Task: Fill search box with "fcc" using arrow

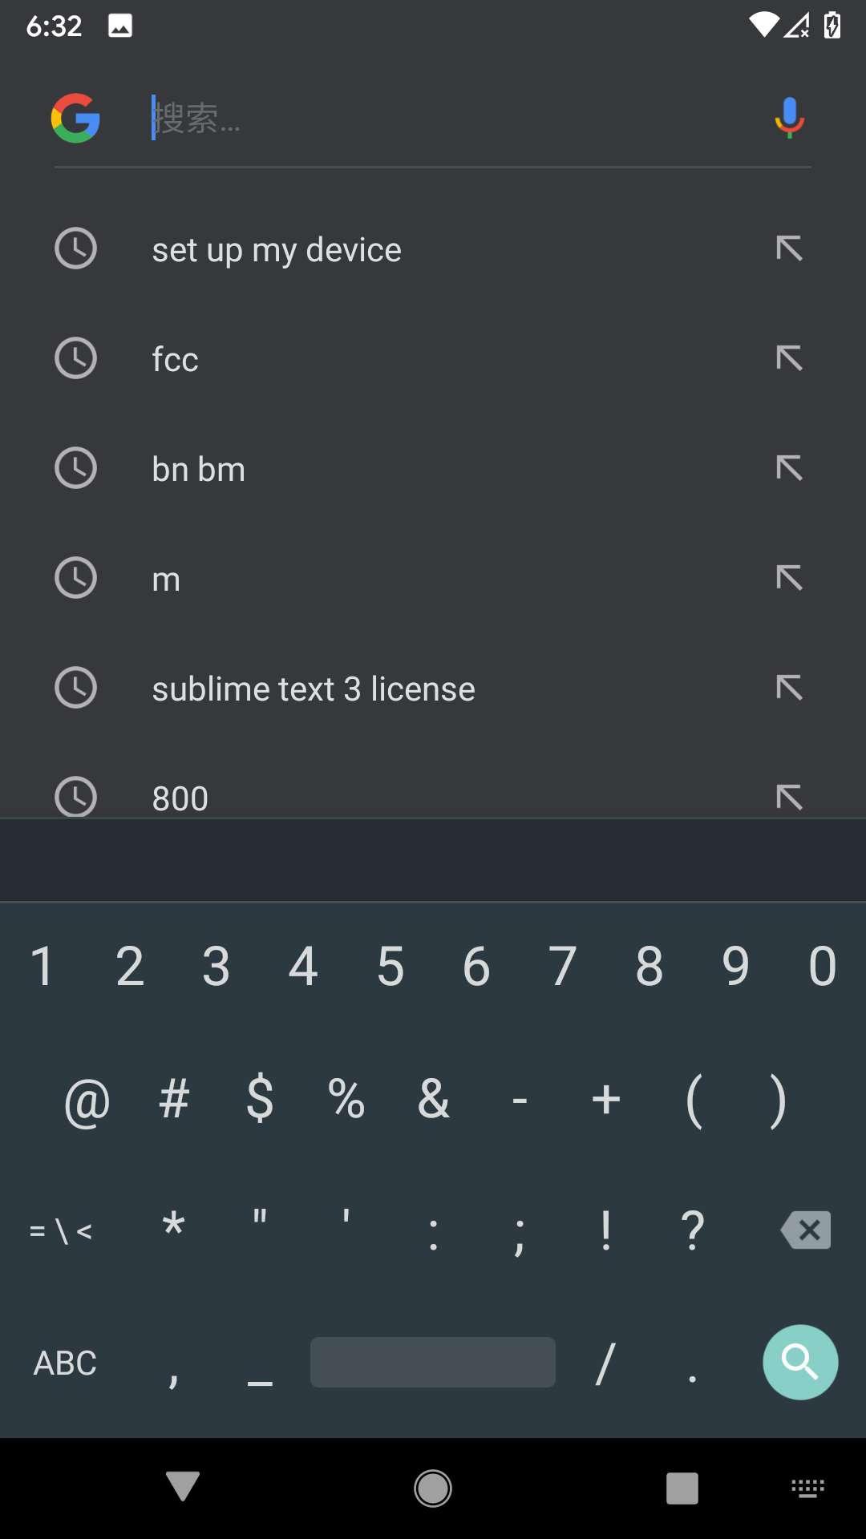Action: click(789, 358)
